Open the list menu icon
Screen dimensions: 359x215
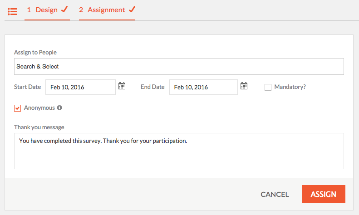point(13,11)
